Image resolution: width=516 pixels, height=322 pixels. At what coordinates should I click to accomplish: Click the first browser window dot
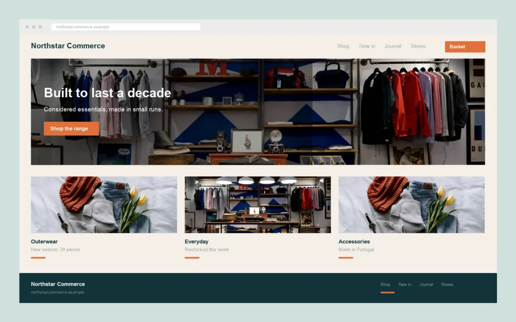point(27,27)
